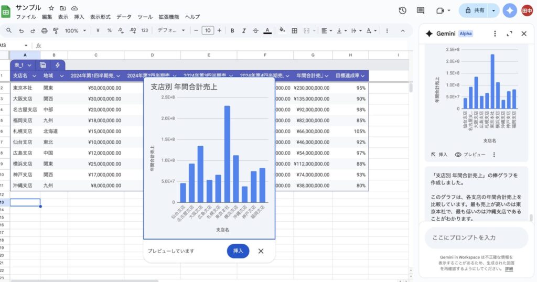Click プレビュー in Gemini panel
The height and width of the screenshot is (282, 537).
(470, 155)
